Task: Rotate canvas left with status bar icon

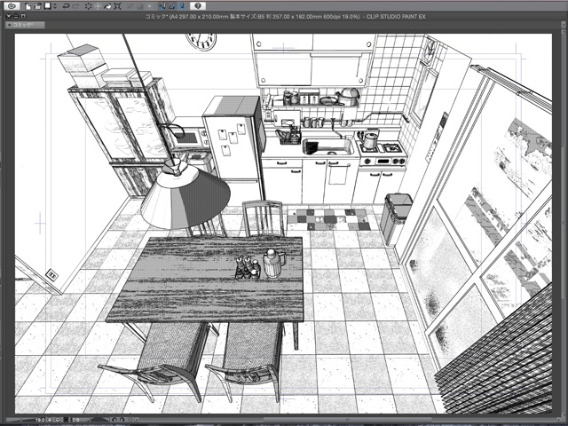Action: click(114, 420)
